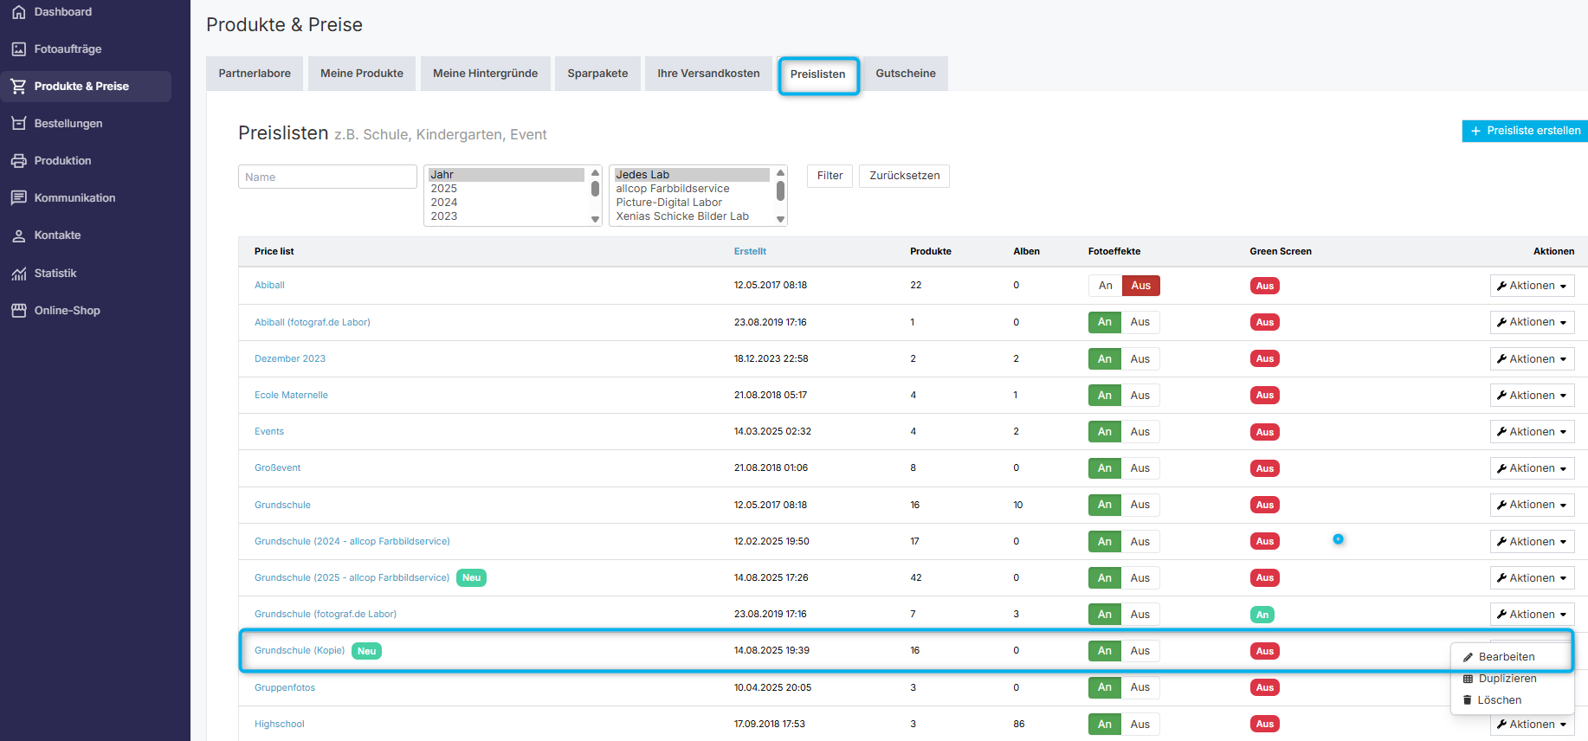The height and width of the screenshot is (741, 1588).
Task: Click the plus icon on Preisliste erstellen
Action: 1475,131
